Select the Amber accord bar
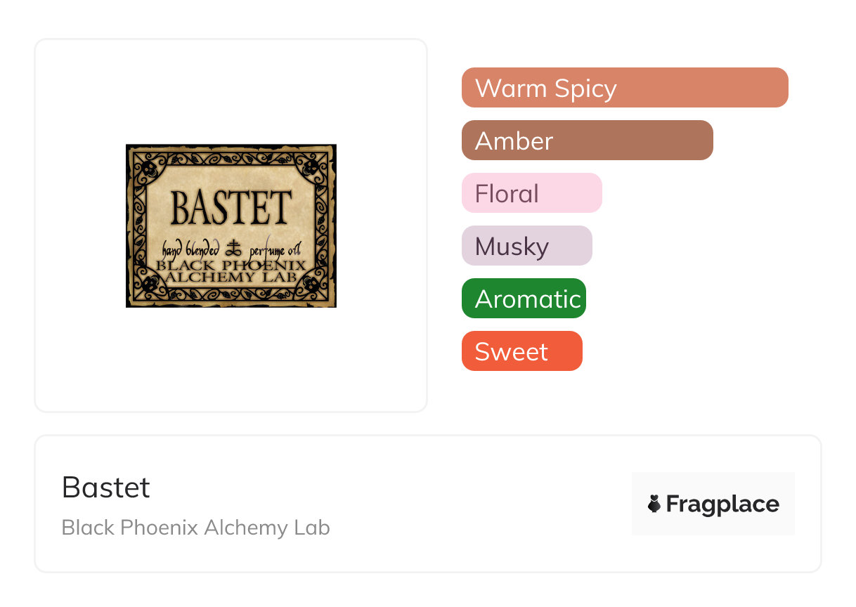 587,141
